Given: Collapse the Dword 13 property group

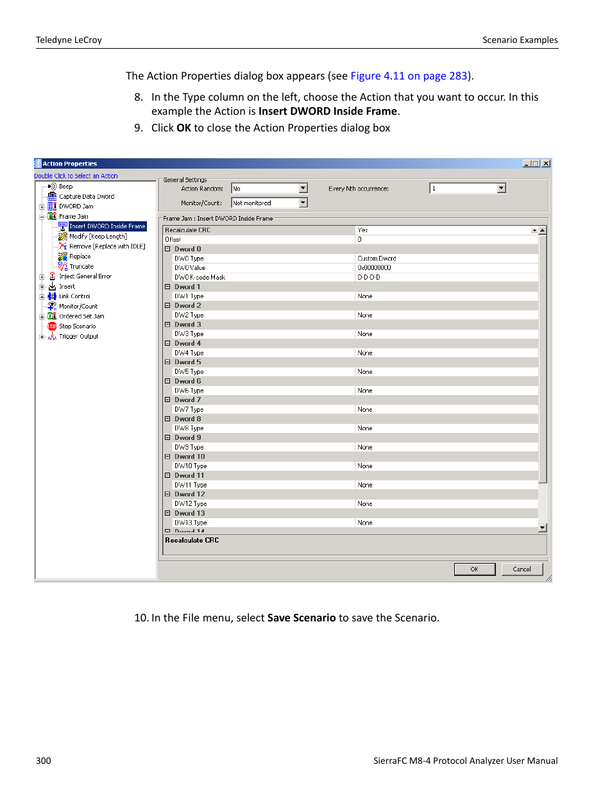Looking at the screenshot, I should (x=167, y=513).
